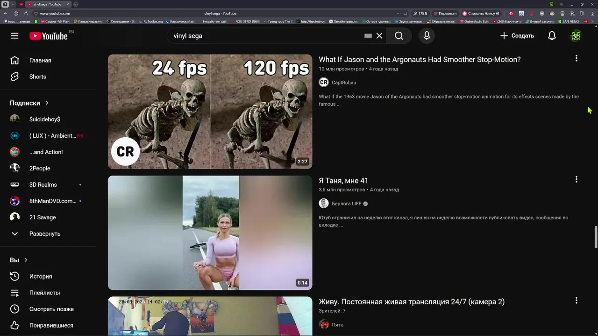Click the magnifier search button
Screen dimensions: 598x336
click(399, 36)
